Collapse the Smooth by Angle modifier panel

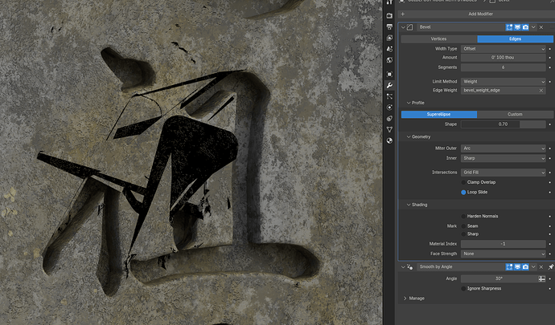403,267
